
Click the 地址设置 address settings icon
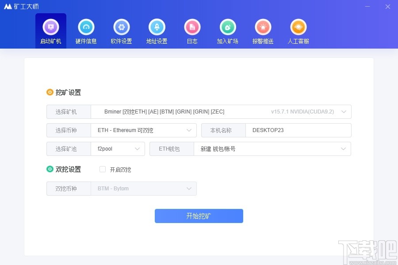coord(157,27)
